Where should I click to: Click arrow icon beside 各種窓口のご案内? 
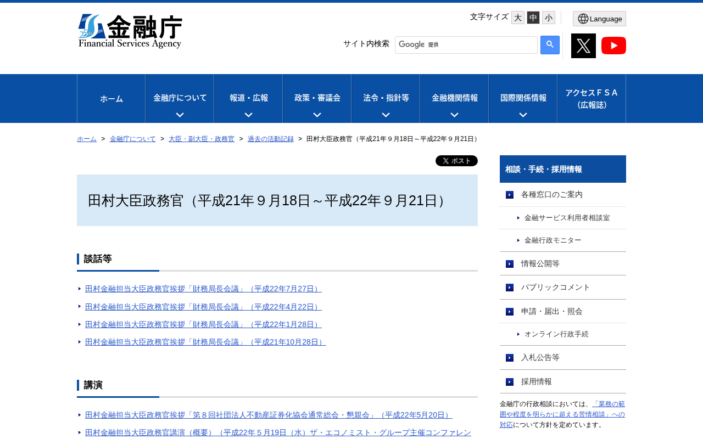pyautogui.click(x=510, y=195)
